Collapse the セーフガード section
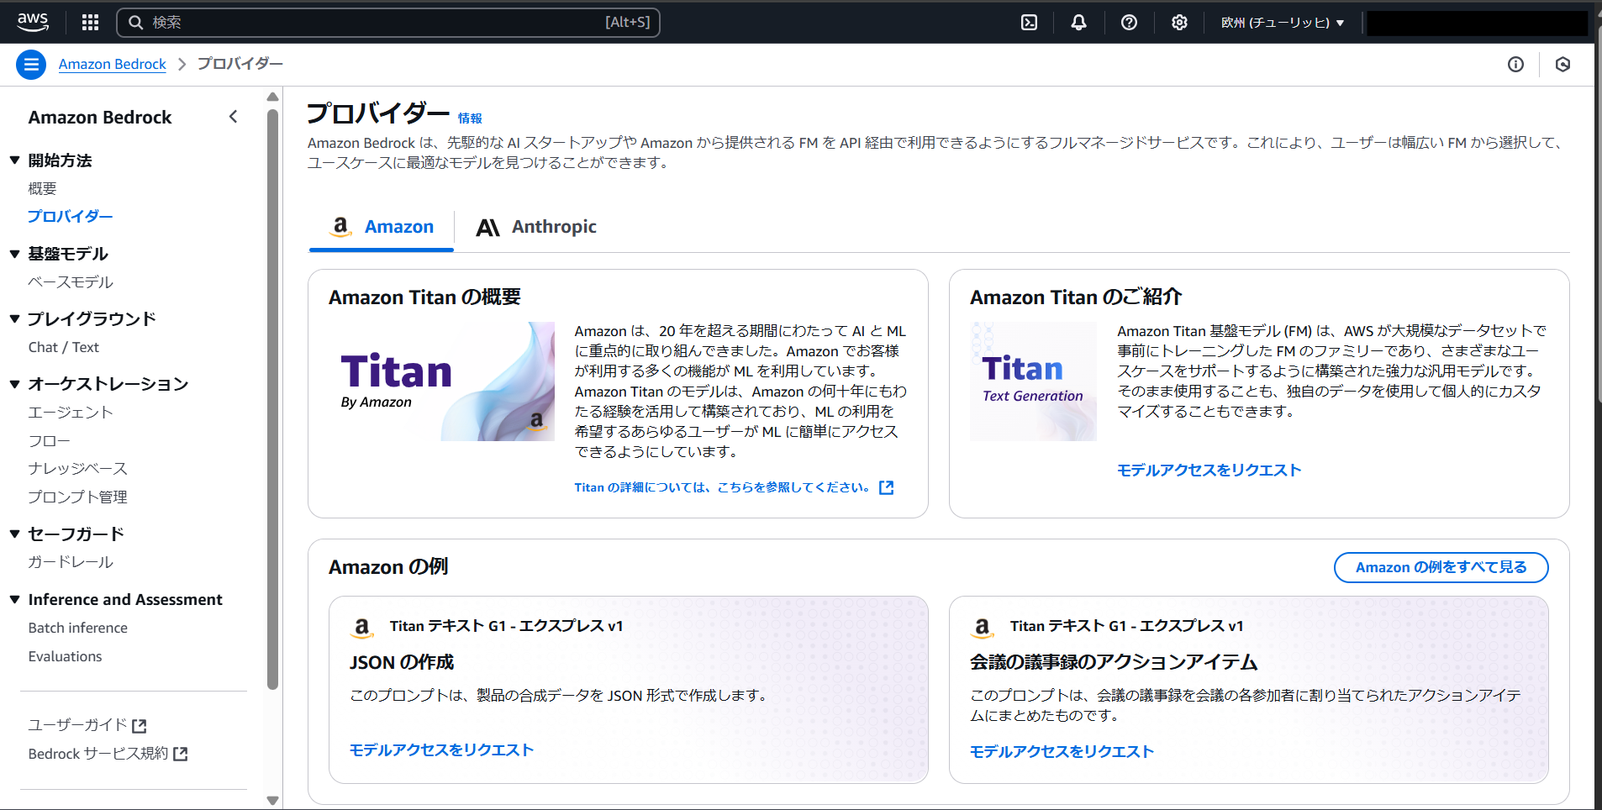Viewport: 1602px width, 810px height. click(x=14, y=534)
